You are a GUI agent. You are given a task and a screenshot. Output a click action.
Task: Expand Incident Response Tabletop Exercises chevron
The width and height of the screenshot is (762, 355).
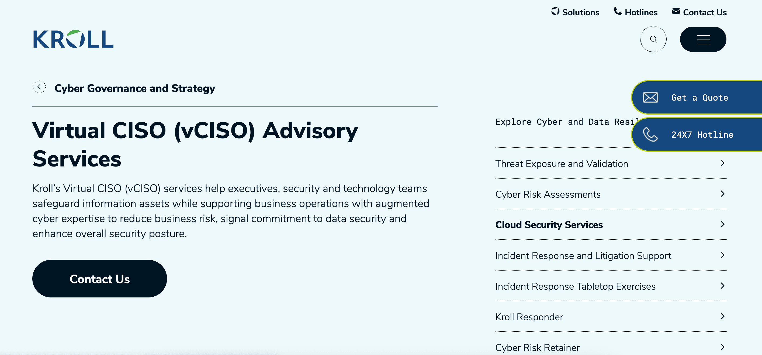[722, 286]
